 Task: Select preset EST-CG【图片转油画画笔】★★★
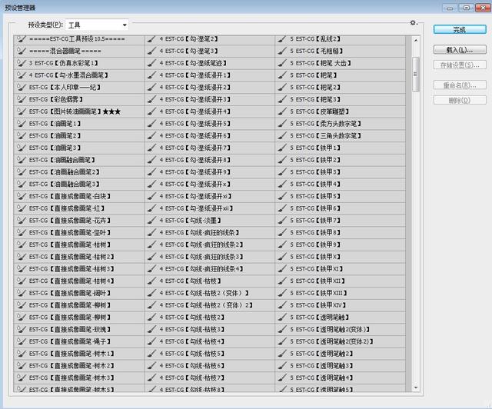(x=79, y=111)
